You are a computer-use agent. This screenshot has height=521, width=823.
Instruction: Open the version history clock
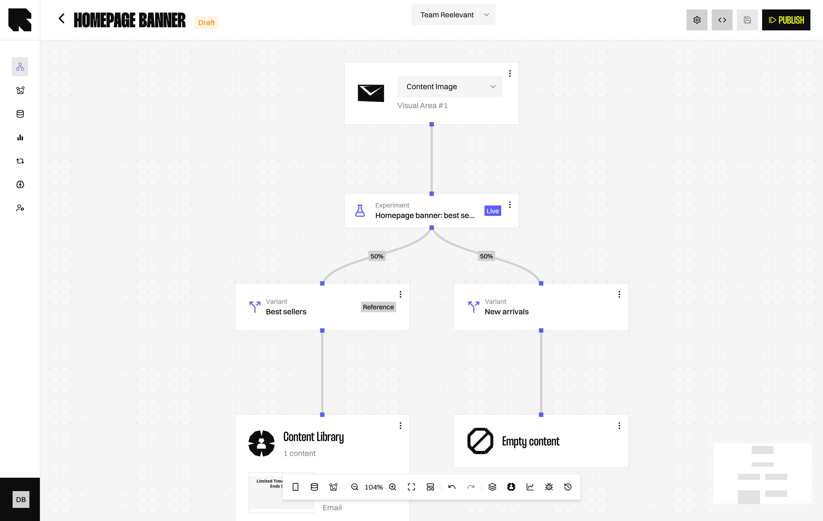click(568, 487)
